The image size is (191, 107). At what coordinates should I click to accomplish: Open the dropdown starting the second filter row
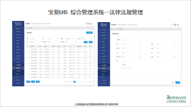[x=35, y=42]
